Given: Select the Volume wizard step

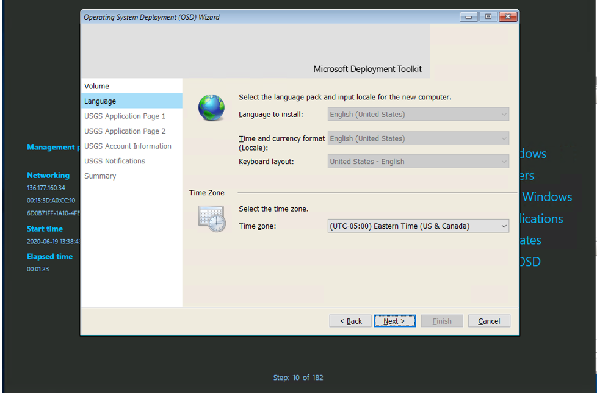Looking at the screenshot, I should click(132, 87).
